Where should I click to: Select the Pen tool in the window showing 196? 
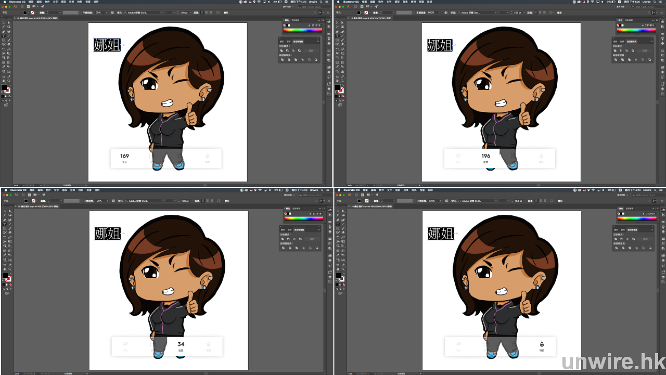click(337, 32)
